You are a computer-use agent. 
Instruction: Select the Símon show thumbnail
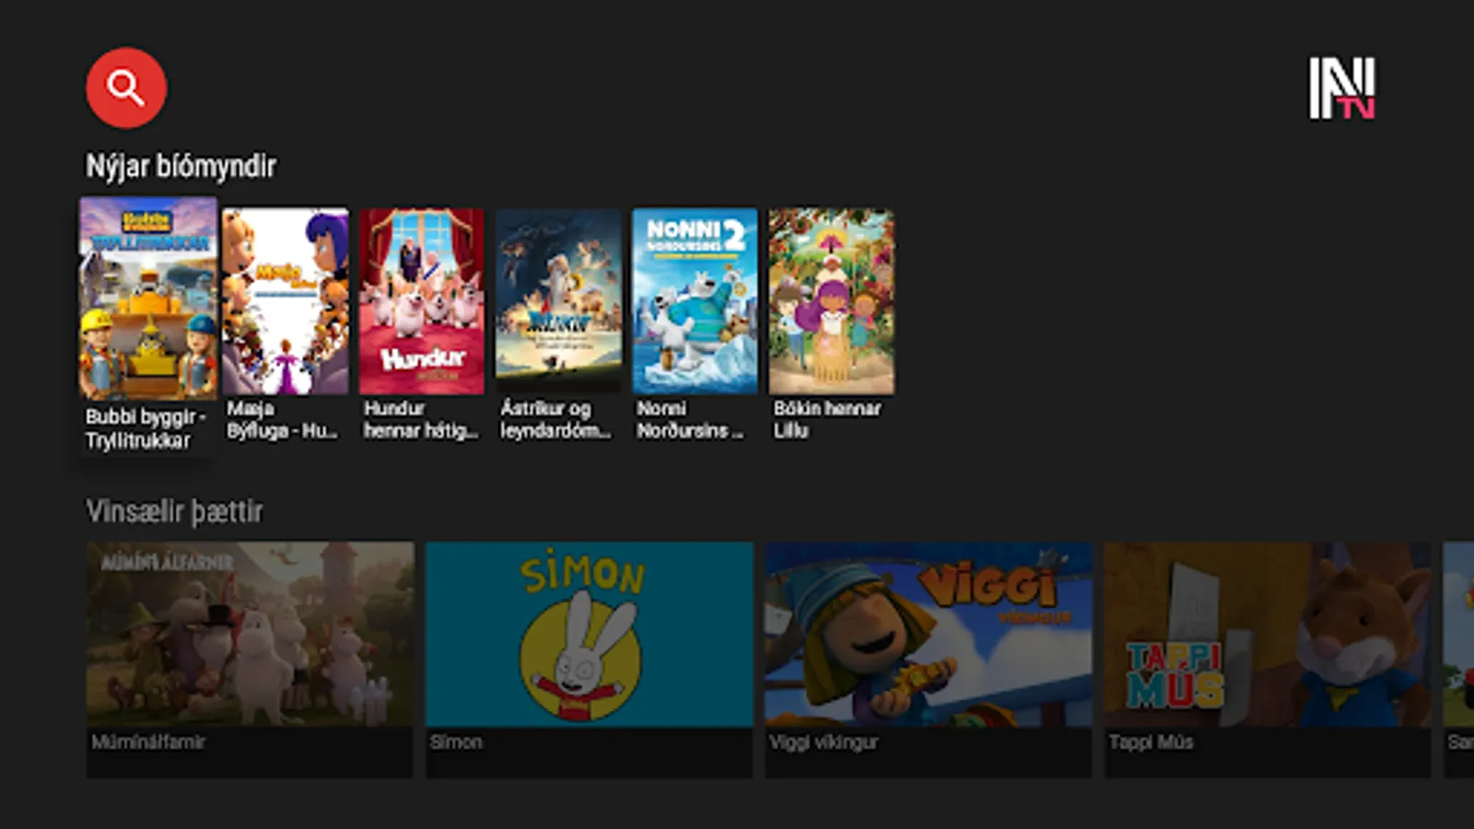point(589,634)
